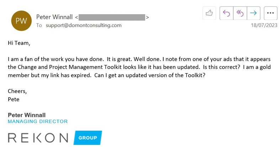Viewport: 280px width, 147px height.
Task: Click the redacted sender email address
Action: coord(112,17)
